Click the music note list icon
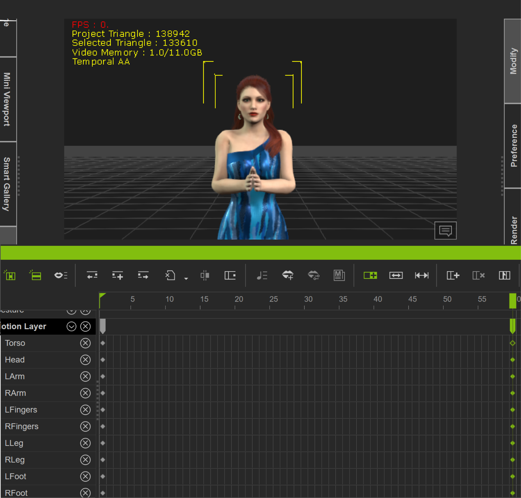The image size is (521, 498). [x=262, y=275]
